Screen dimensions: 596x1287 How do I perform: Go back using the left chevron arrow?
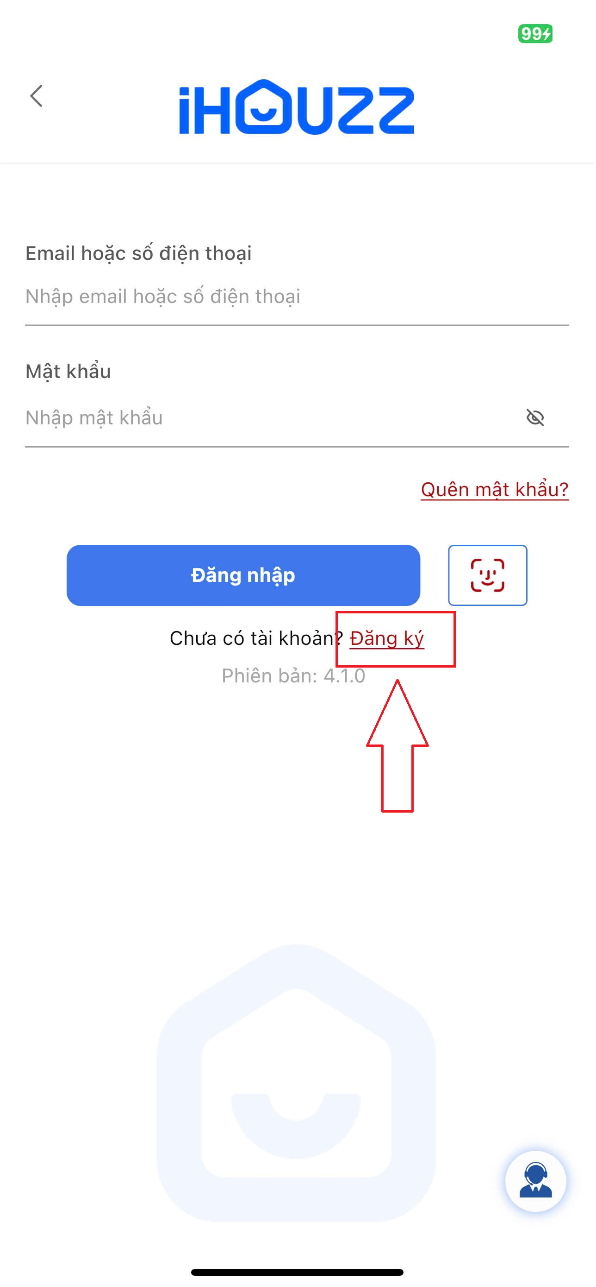[x=36, y=96]
